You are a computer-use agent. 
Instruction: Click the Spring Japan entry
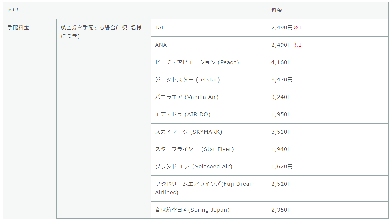pyautogui.click(x=192, y=210)
